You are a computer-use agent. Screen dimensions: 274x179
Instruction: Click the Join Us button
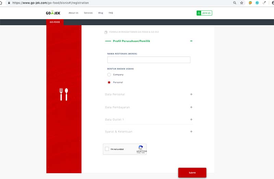click(204, 13)
